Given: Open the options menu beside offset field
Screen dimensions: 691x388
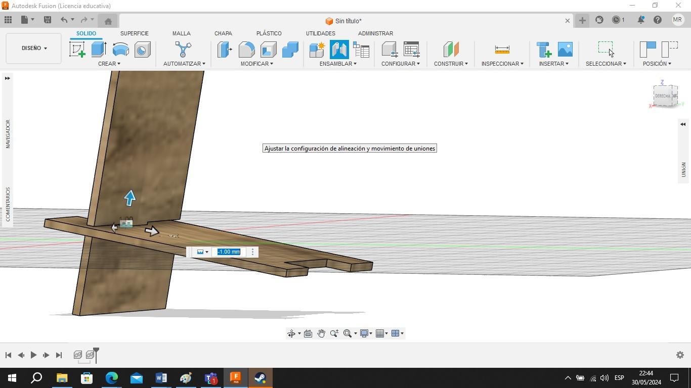Looking at the screenshot, I should (253, 252).
